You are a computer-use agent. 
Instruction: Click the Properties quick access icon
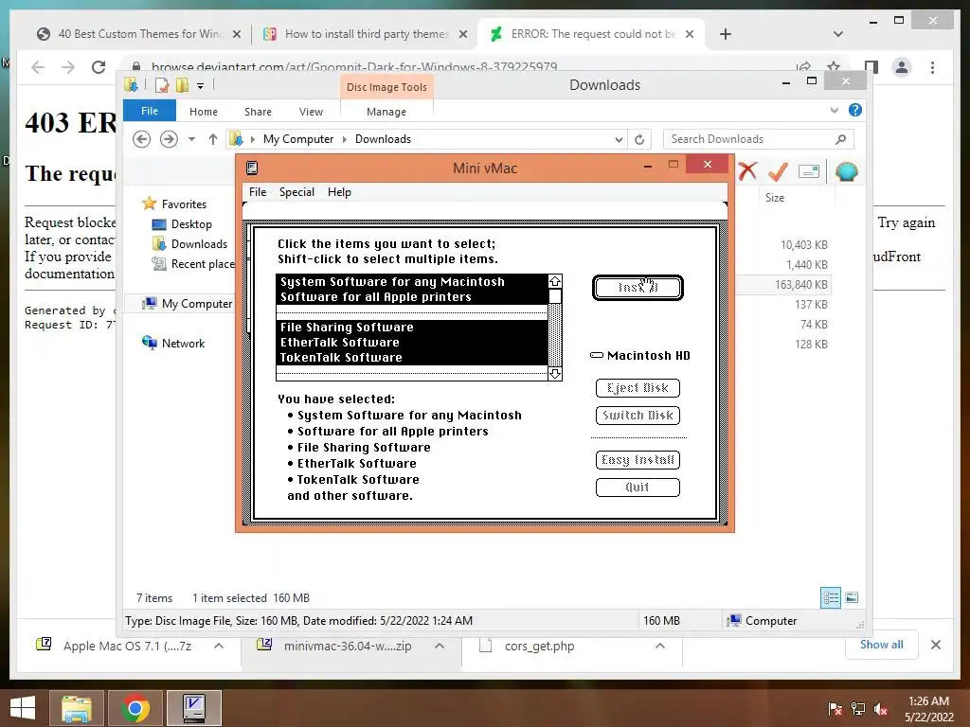[161, 85]
